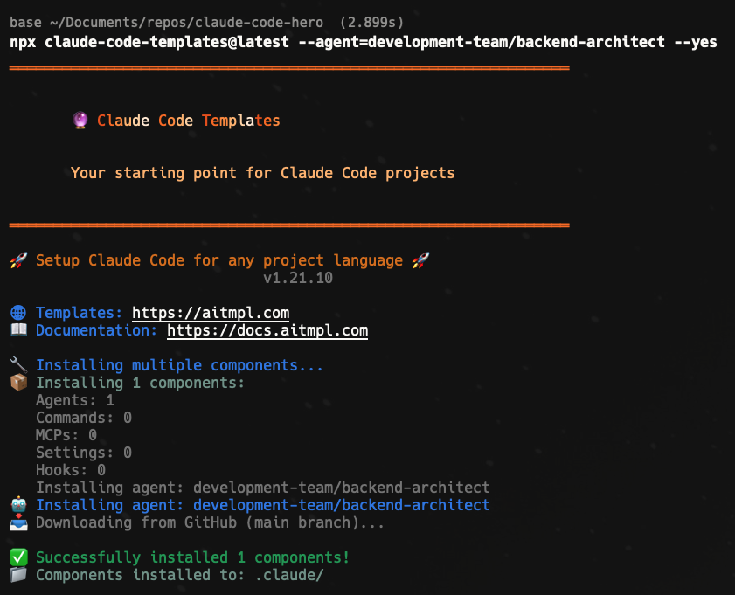Screen dimensions: 735x595
Task: Click the Components installed to: .claude/ line
Action: pyautogui.click(x=180, y=575)
